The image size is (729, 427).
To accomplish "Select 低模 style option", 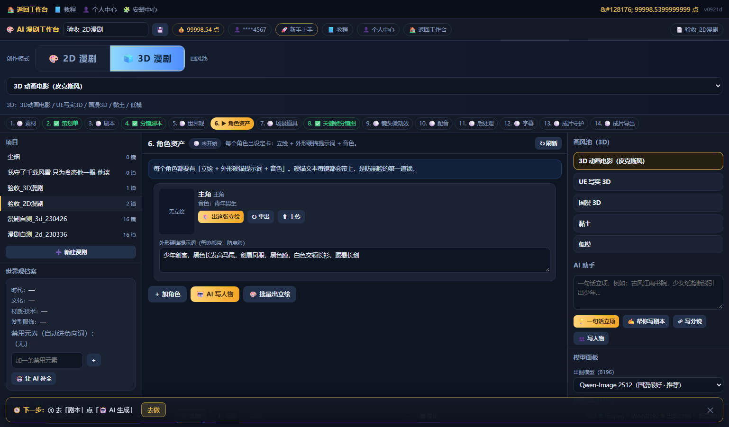I will (648, 244).
